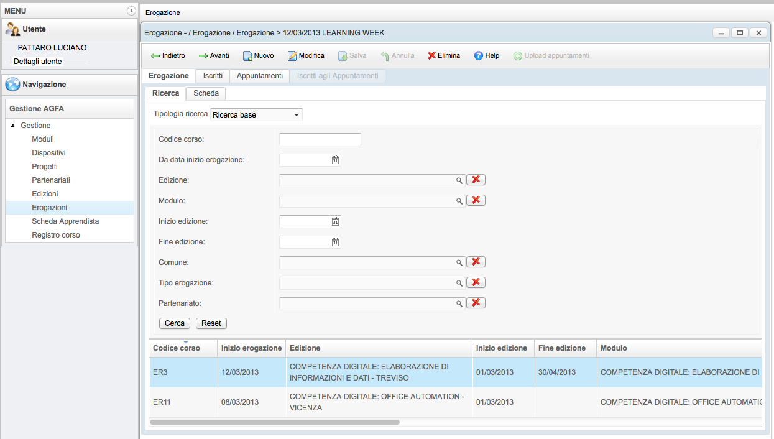Click the Codice corso input field
Screen dimensions: 774x439
pos(320,139)
